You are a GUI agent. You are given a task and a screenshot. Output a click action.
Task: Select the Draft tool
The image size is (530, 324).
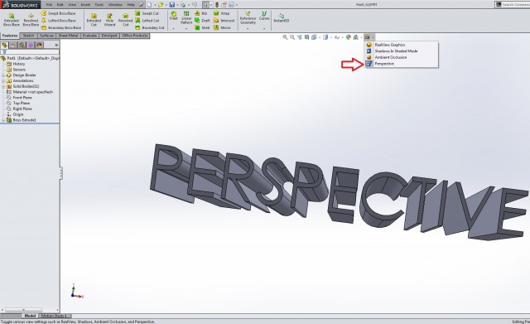click(x=202, y=20)
